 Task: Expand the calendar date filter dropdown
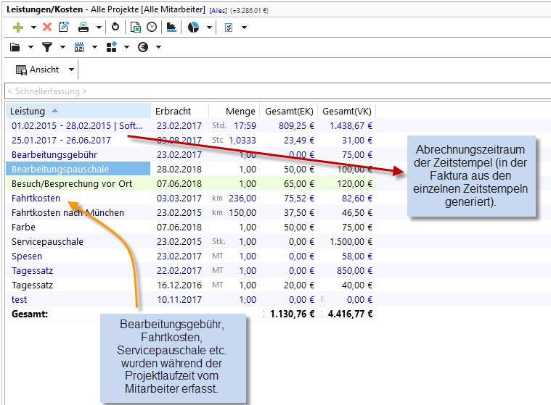pyautogui.click(x=94, y=48)
